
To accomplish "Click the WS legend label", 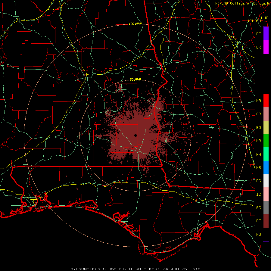I will pos(258,168).
